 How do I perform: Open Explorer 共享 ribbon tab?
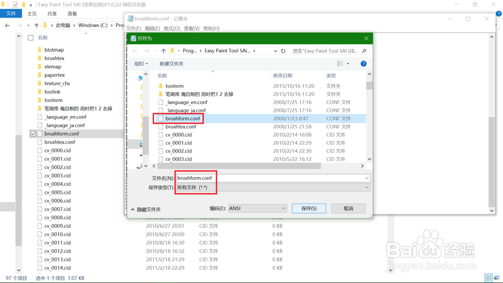(x=52, y=14)
